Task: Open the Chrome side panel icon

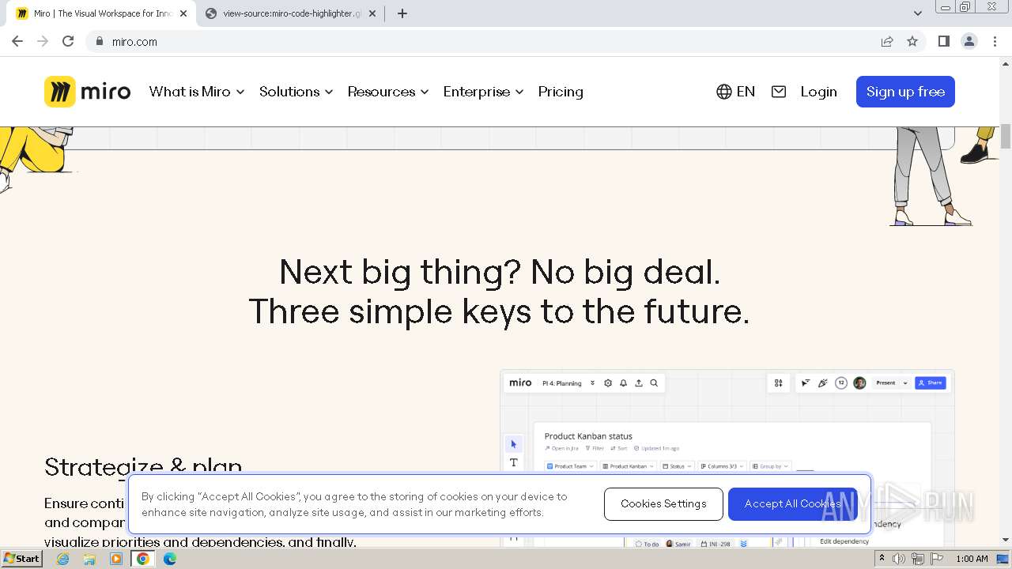Action: (x=943, y=41)
